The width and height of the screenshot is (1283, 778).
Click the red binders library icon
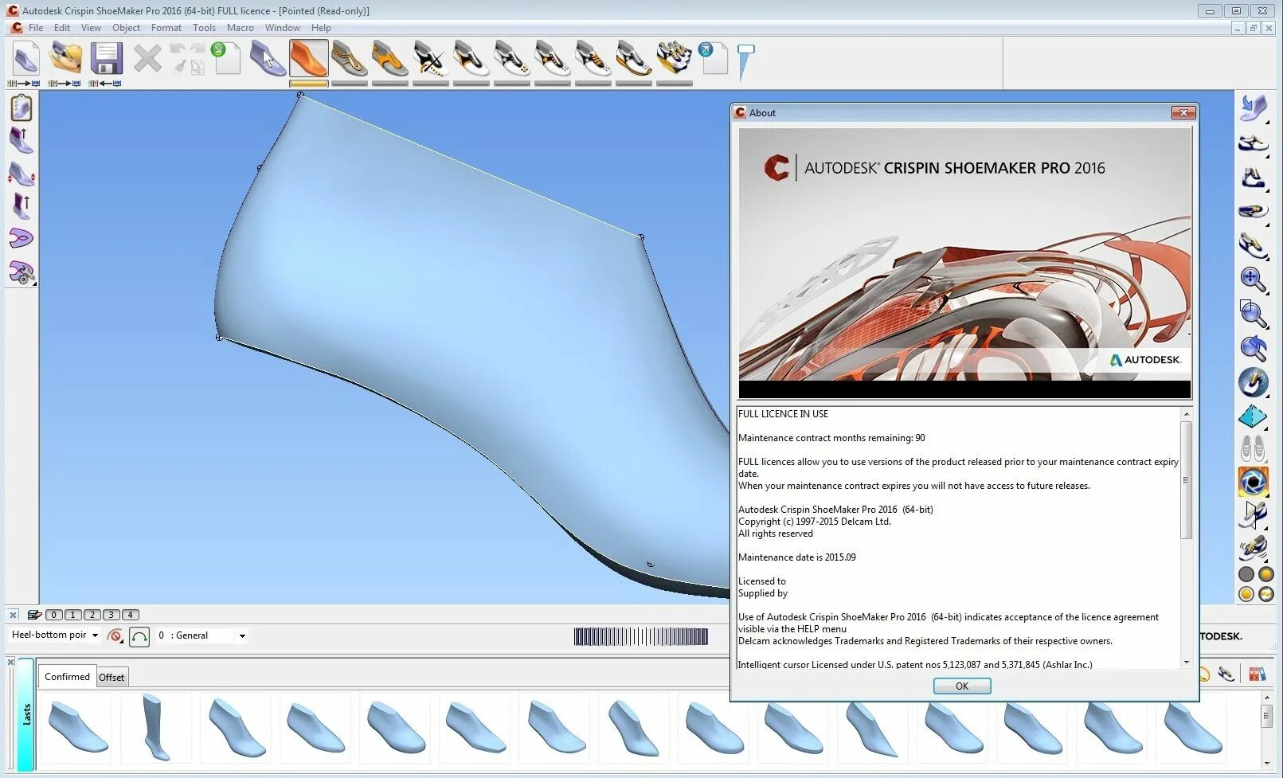1257,674
